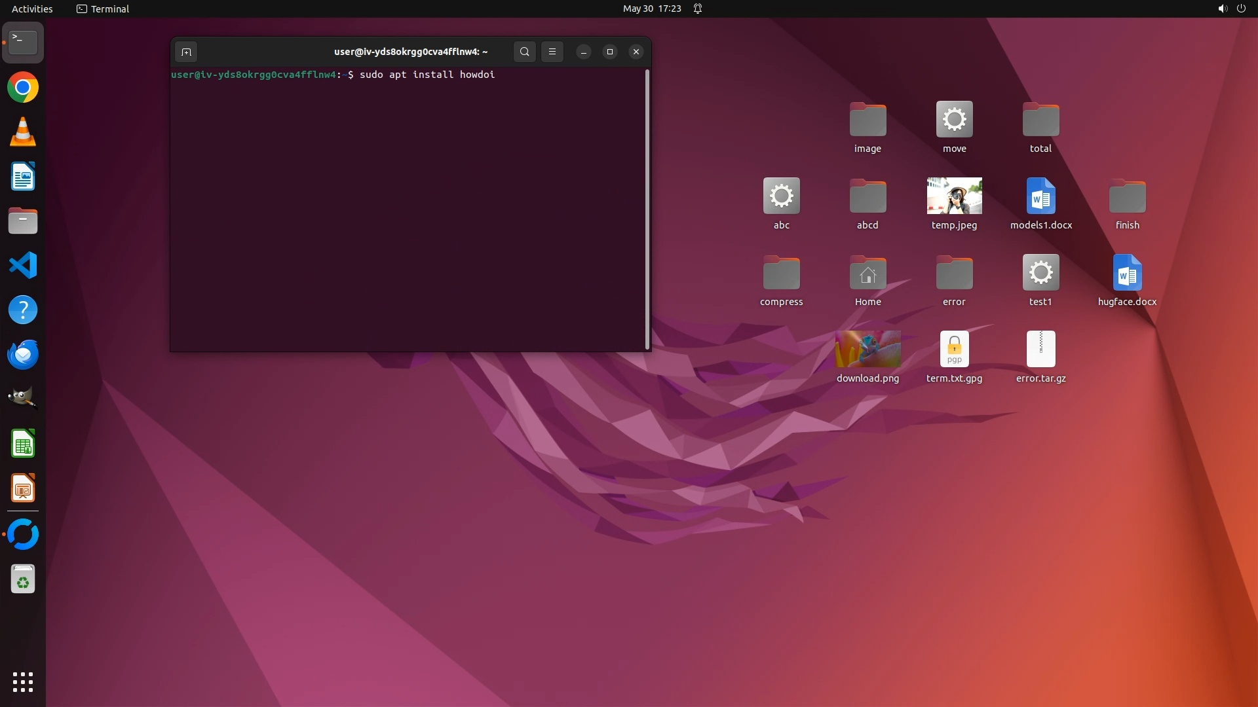Screen dimensions: 1258x707
Task: Open the terminal hamburger menu
Action: 552,52
